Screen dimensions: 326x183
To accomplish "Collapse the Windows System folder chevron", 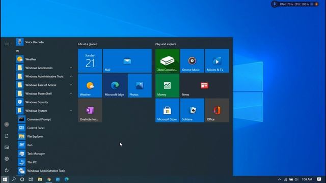I will [x=71, y=111].
